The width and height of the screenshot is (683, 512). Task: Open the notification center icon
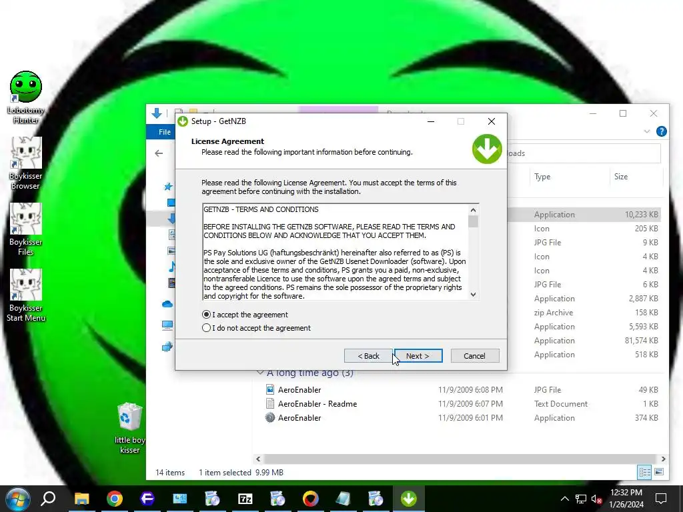pyautogui.click(x=661, y=499)
